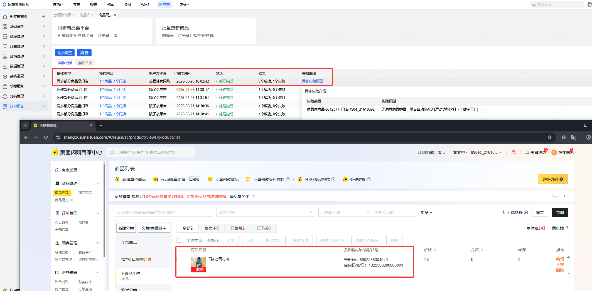This screenshot has height=291, width=592.
Task: Expand the 更多 top menu dropdown
Action: click(x=184, y=4)
